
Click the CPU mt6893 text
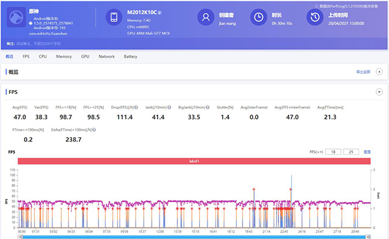point(138,27)
